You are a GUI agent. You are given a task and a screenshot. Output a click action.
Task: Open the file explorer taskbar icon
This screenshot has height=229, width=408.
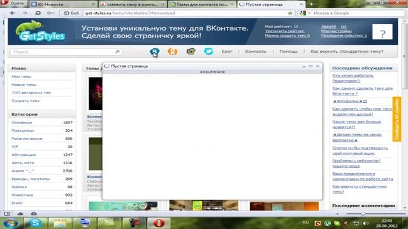tap(60, 223)
